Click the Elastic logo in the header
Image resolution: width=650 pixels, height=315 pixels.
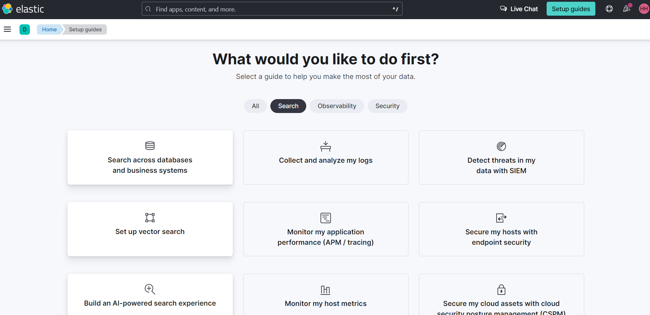point(23,9)
